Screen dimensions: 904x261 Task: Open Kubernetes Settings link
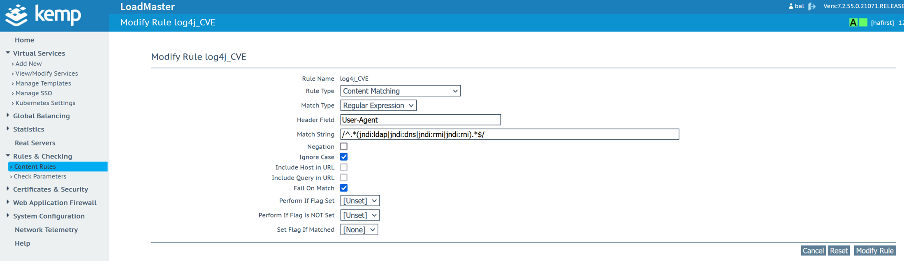[x=45, y=103]
